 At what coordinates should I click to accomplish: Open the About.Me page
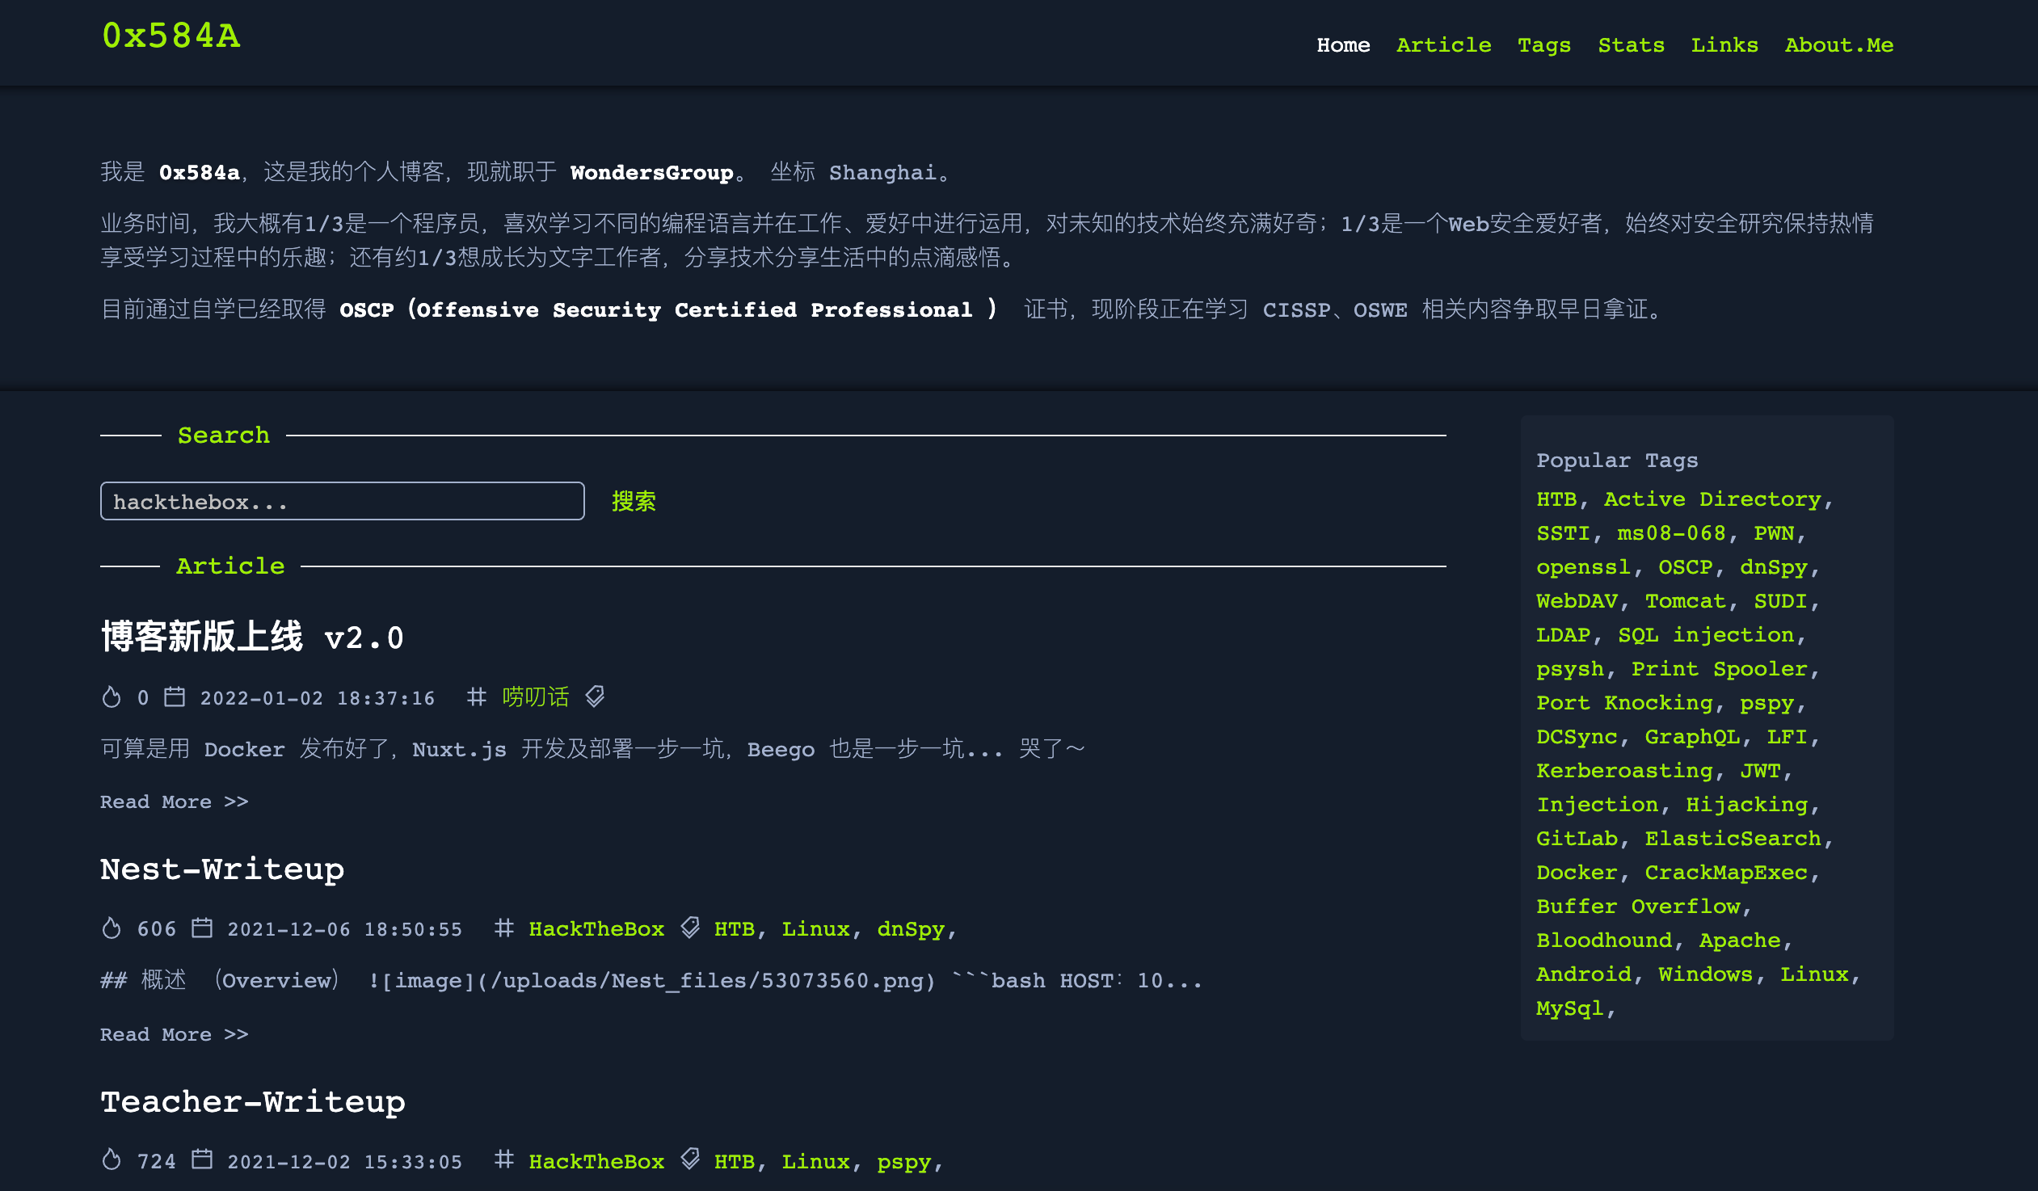pos(1838,45)
